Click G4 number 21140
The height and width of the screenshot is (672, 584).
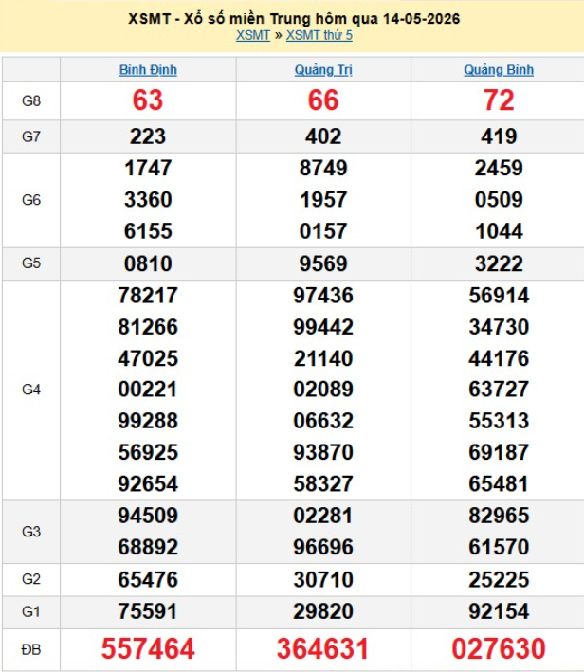click(x=323, y=358)
